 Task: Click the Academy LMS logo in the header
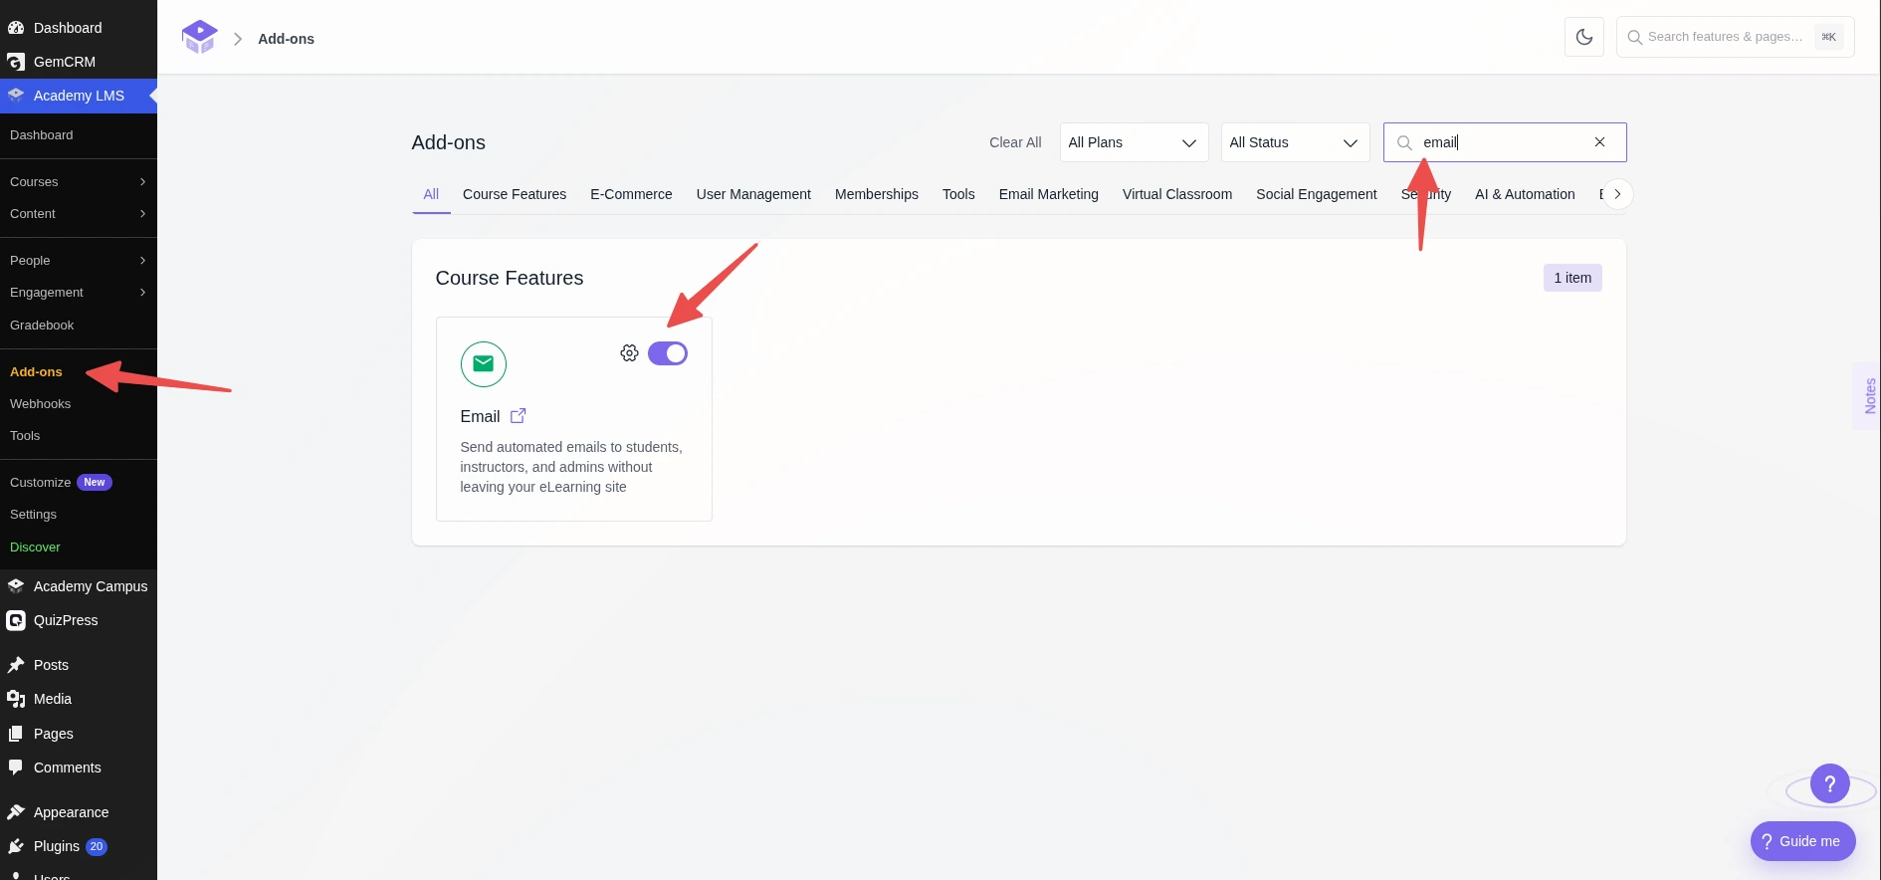click(199, 38)
